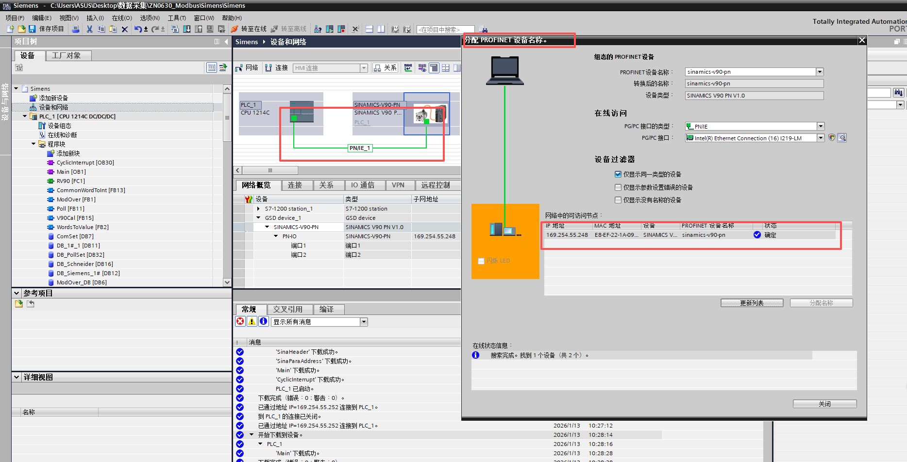This screenshot has width=907, height=462.
Task: Select device row 169.254.55.248 in accessible nodes
Action: pos(690,235)
